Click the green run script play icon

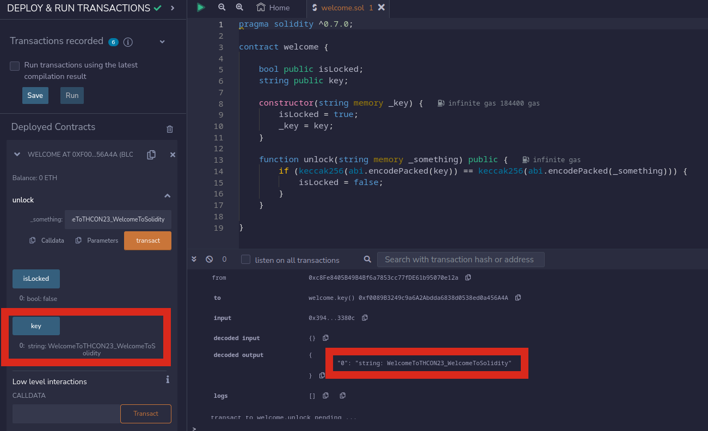(x=201, y=8)
